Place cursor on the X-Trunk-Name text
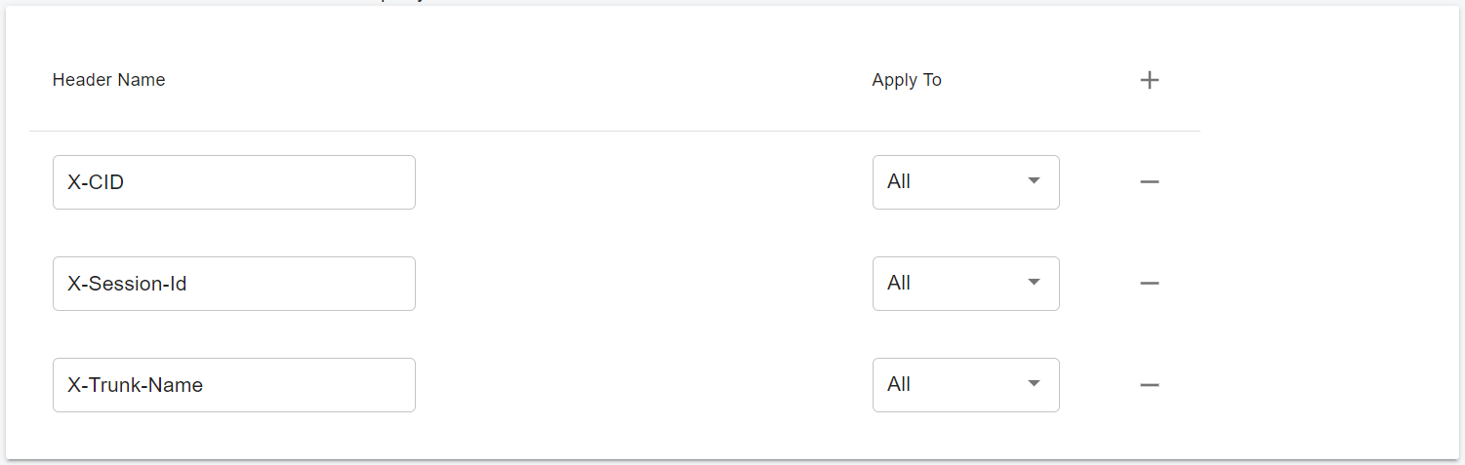Image resolution: width=1465 pixels, height=465 pixels. (135, 385)
